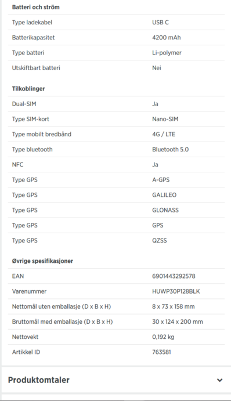Click the GLONASS GPS value
Image resolution: width=231 pixels, height=401 pixels.
[x=165, y=210]
